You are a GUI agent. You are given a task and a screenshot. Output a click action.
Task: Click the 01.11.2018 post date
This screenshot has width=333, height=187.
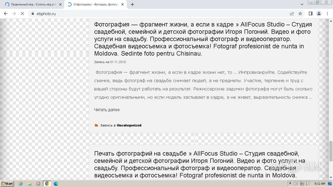point(118,62)
